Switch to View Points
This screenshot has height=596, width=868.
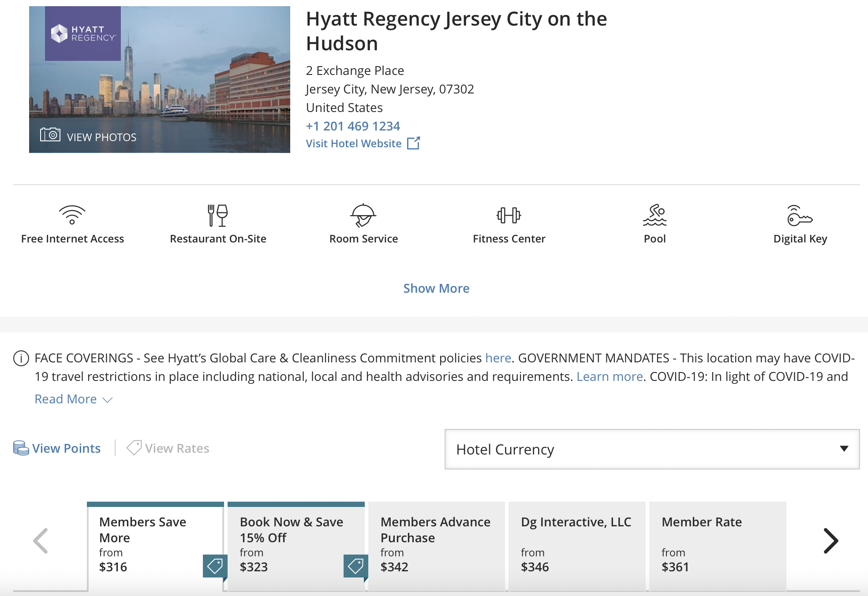[x=66, y=448]
